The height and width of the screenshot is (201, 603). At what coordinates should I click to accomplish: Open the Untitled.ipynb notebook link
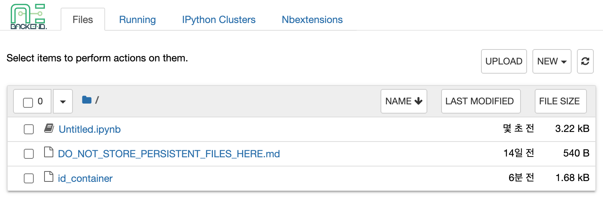[x=90, y=129]
